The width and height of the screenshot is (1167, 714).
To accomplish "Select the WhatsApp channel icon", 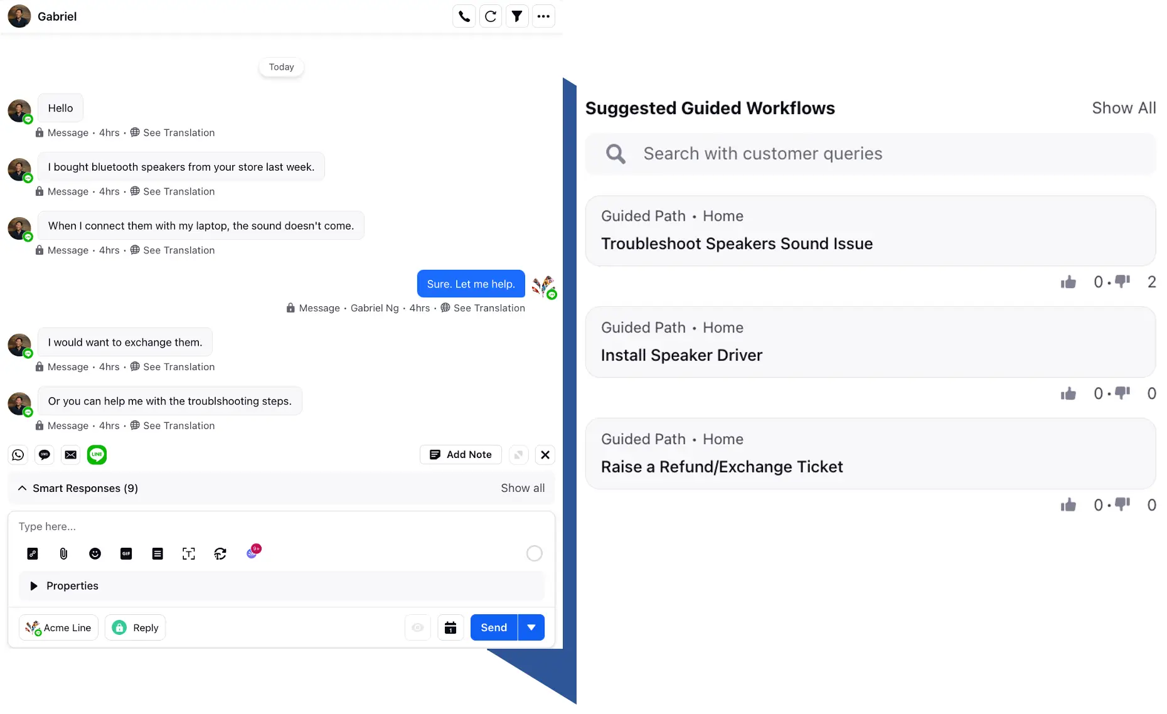I will point(18,454).
